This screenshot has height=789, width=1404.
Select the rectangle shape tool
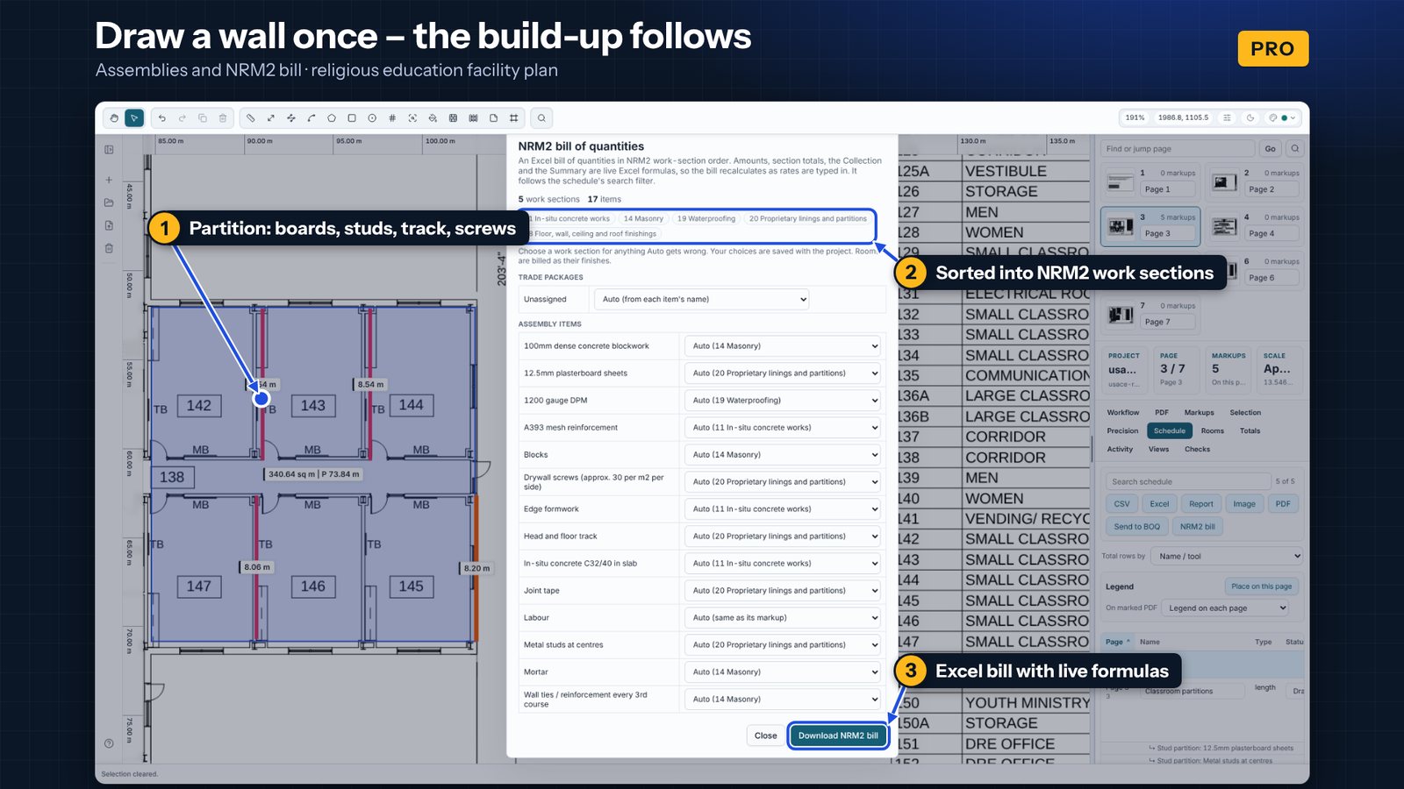[x=352, y=117]
